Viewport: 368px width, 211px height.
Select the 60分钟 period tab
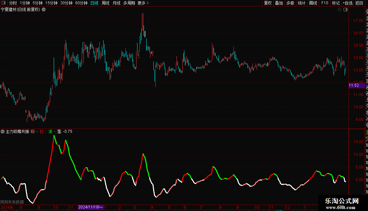point(81,3)
